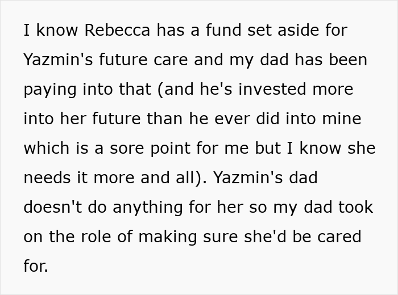Click the word 'making' in eighth line
This screenshot has height=295, width=398.
(168, 238)
